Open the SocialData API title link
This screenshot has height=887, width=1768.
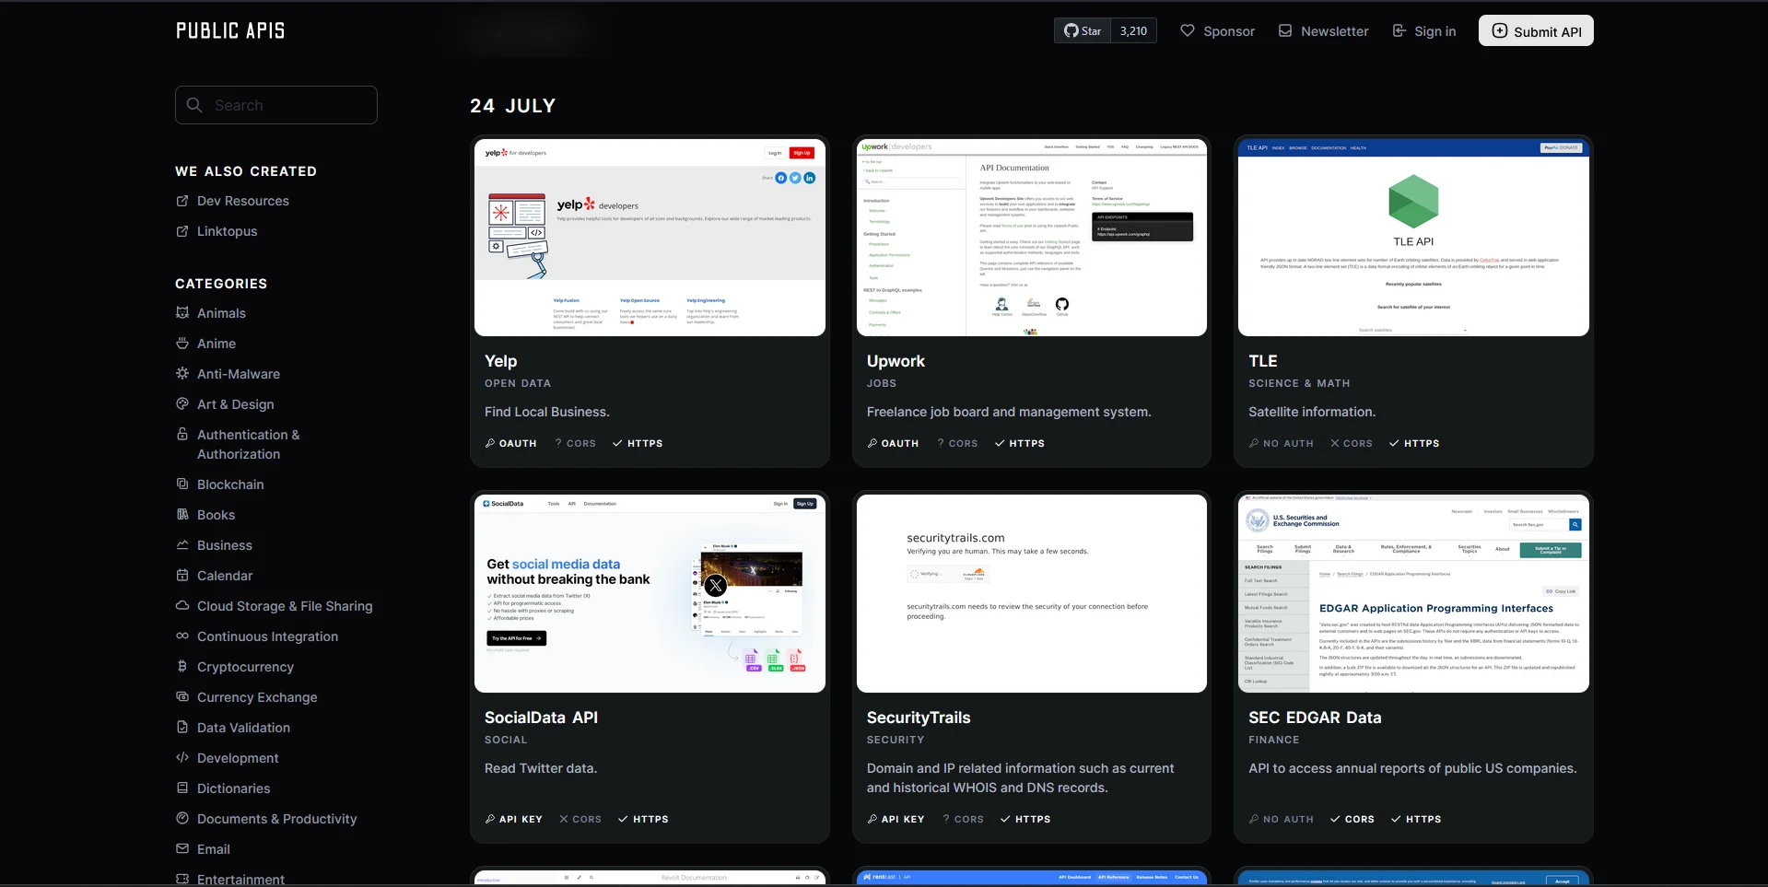(542, 718)
